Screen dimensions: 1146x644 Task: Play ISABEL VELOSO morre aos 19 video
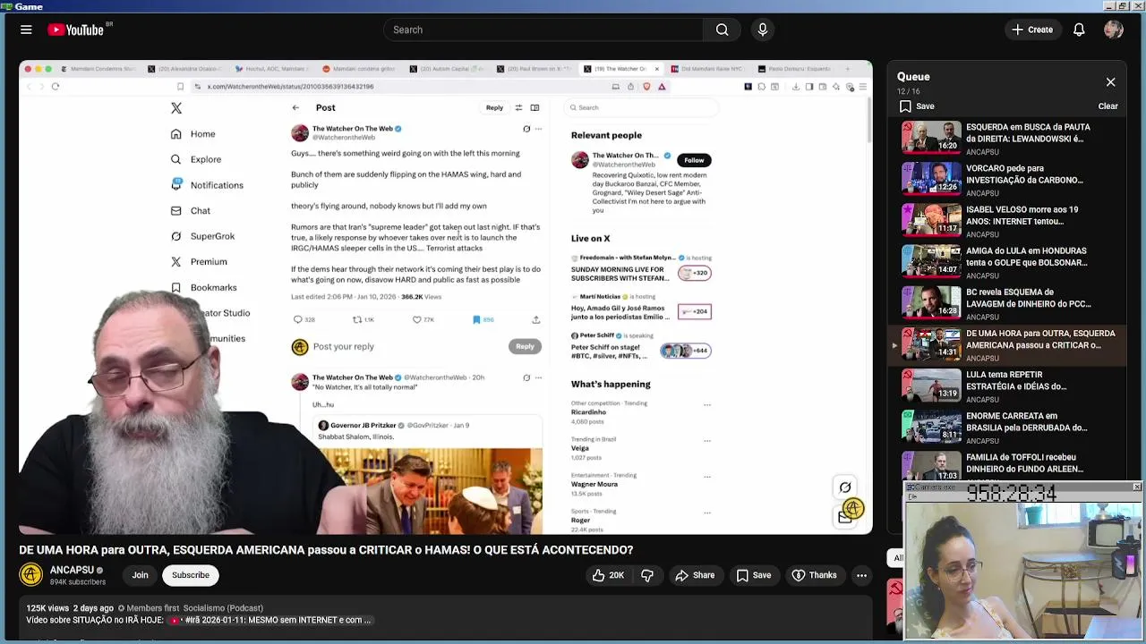[1008, 220]
